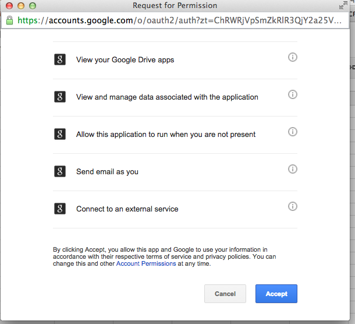This screenshot has width=355, height=324.
Task: Click Google icon next to Connect to external service
Action: 60,209
